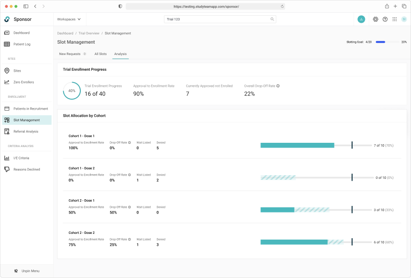Click the '7 of 10 (70%)' label
The width and height of the screenshot is (411, 278).
(383, 146)
